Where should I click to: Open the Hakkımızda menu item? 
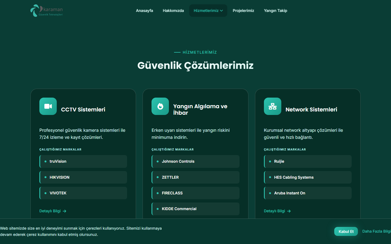(173, 11)
